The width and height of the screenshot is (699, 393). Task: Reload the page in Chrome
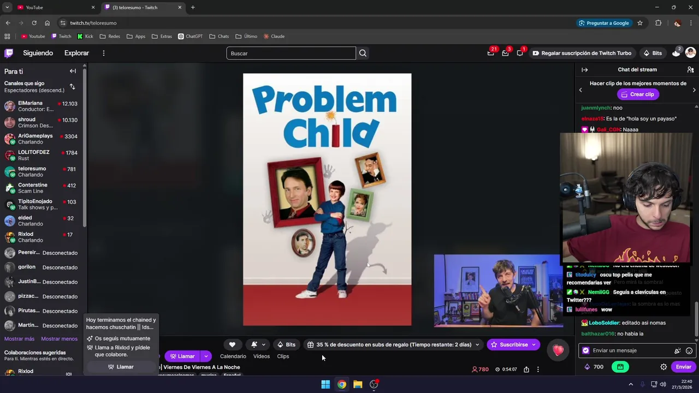tap(34, 23)
